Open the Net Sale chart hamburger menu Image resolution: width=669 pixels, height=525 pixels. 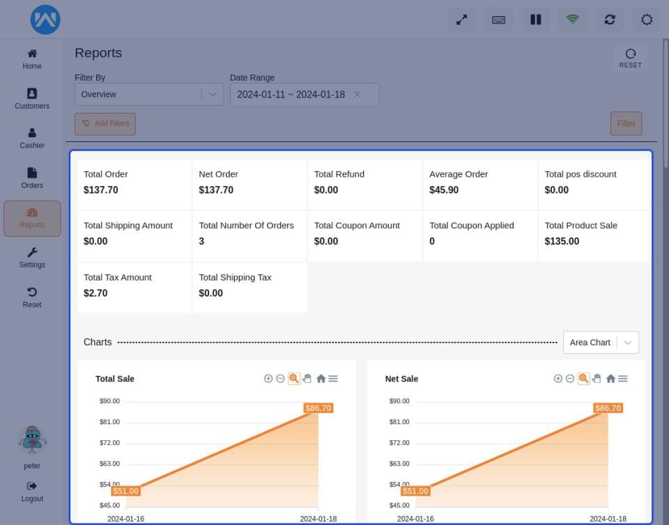tap(623, 378)
